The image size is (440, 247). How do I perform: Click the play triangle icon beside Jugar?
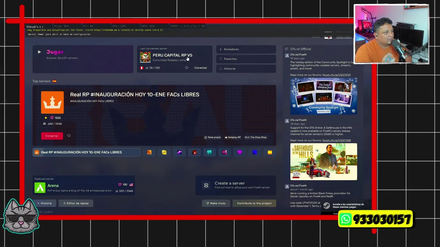(x=39, y=52)
